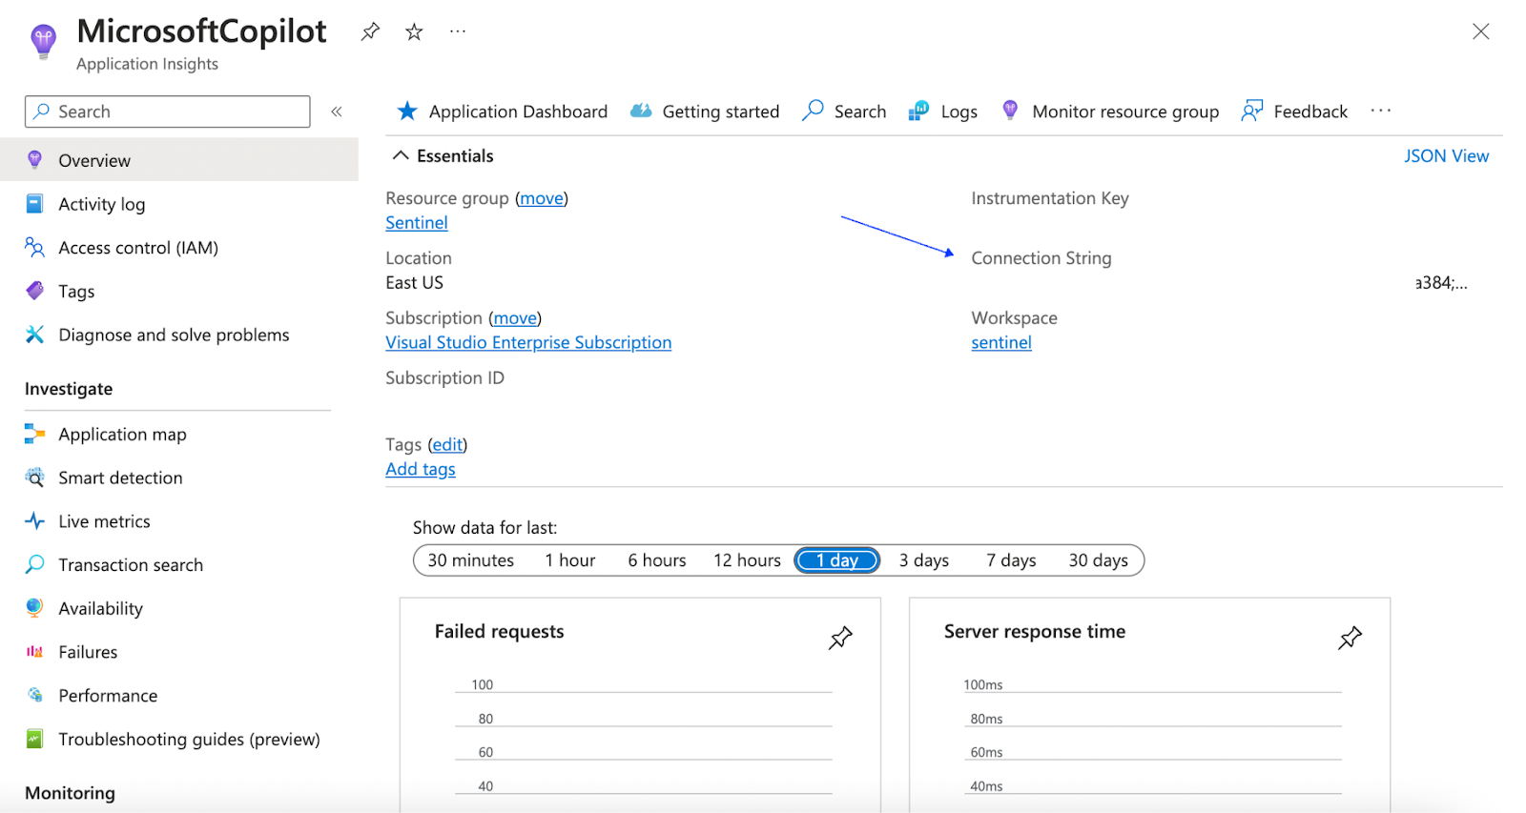The image size is (1526, 813).
Task: Click the Failures chart icon
Action: coord(35,652)
